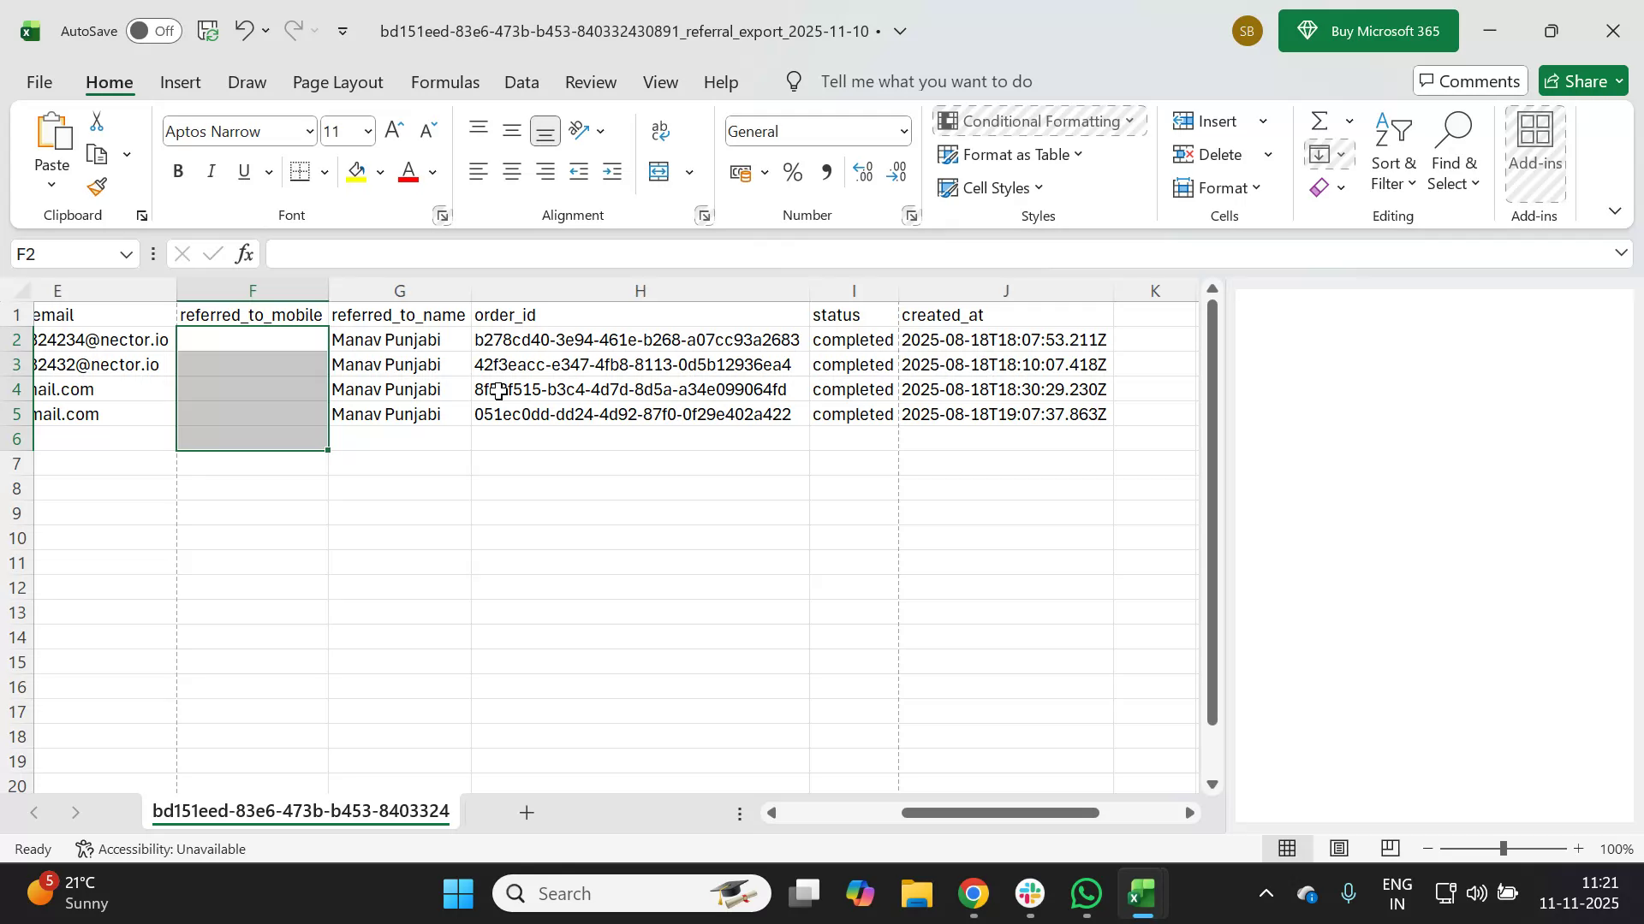Toggle underline formatting
The width and height of the screenshot is (1644, 924).
tap(243, 171)
